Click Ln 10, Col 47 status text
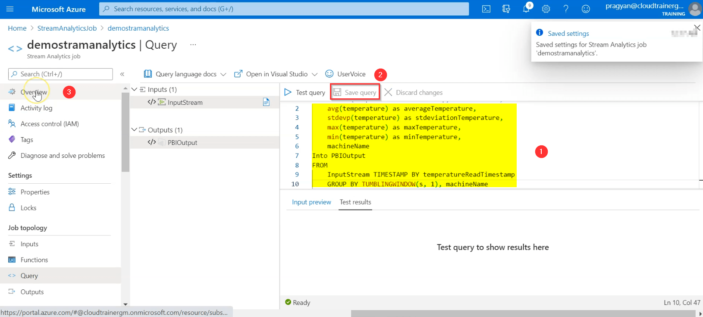 tap(682, 303)
